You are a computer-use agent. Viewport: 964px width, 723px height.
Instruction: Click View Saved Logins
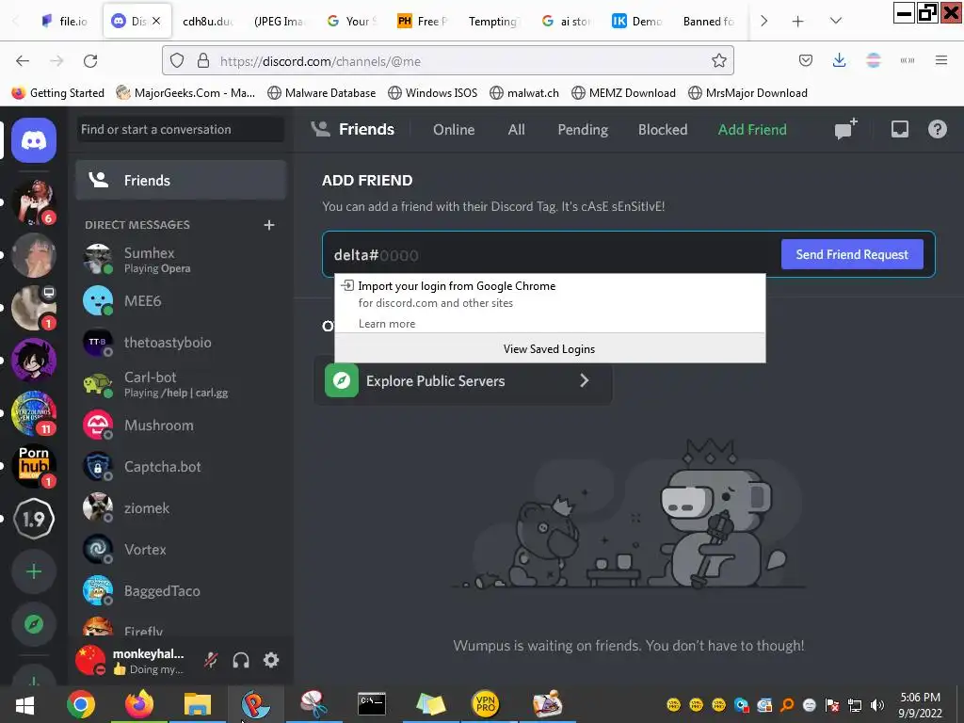[550, 348]
